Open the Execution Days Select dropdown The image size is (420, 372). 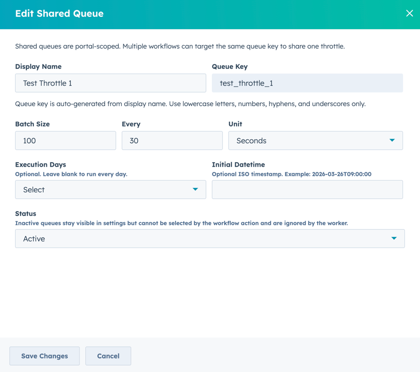[x=111, y=189]
